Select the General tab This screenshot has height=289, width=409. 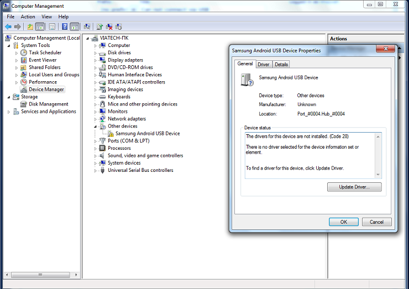pyautogui.click(x=245, y=64)
